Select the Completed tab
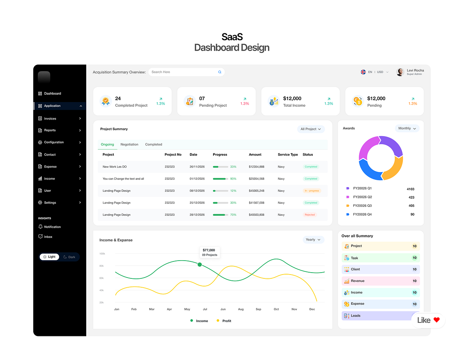Screen dimensions: 464x348 (154, 145)
